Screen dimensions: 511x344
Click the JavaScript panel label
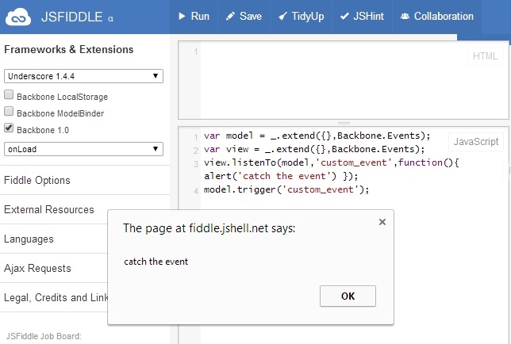[x=475, y=142]
